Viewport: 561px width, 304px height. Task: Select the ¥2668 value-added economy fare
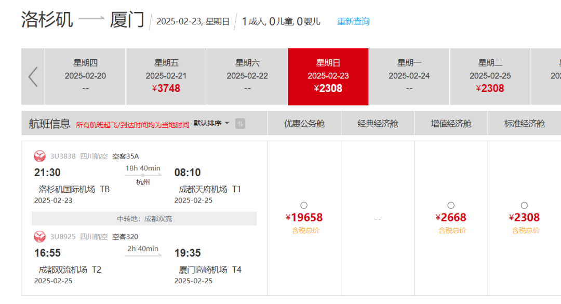[x=451, y=205]
